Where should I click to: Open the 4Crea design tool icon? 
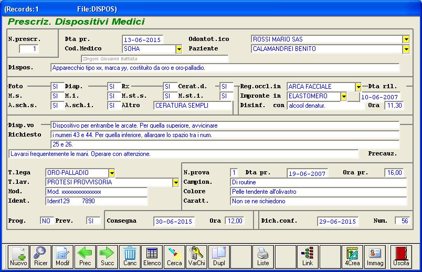(352, 257)
